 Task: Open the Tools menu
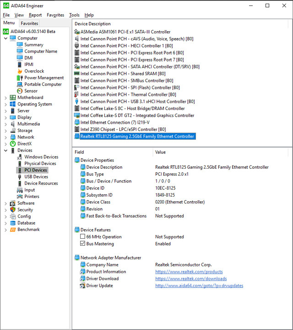75,15
